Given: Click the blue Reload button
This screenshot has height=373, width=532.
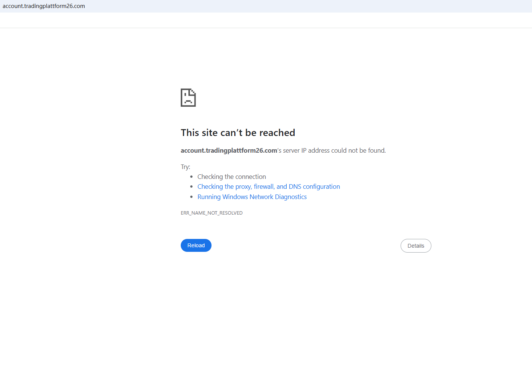Looking at the screenshot, I should point(196,245).
